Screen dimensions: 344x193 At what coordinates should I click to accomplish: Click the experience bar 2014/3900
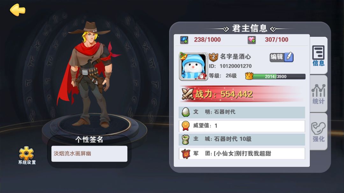point(279,77)
